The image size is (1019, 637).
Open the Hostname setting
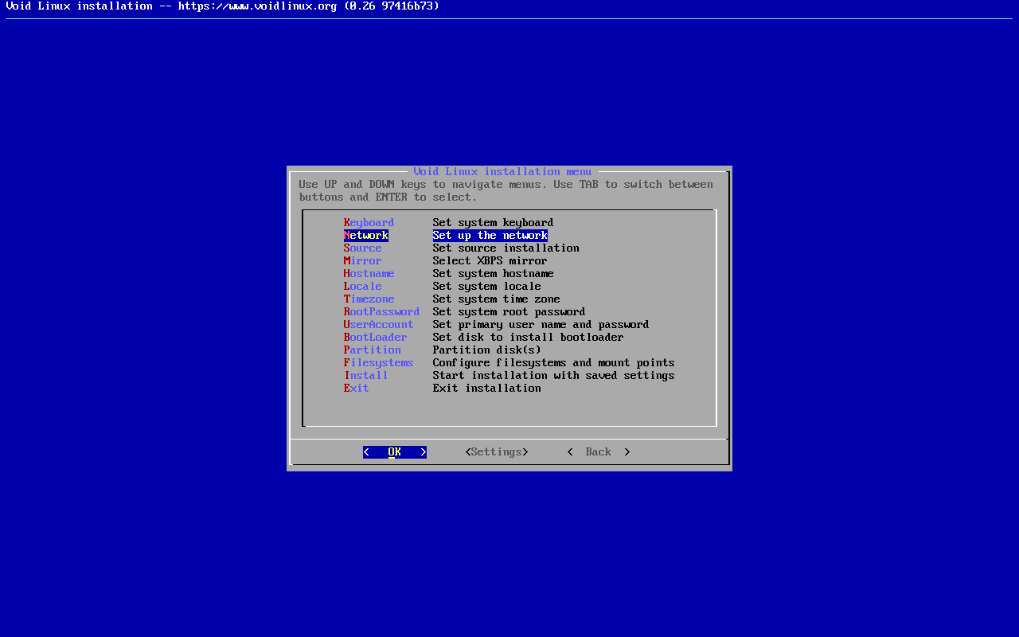369,274
